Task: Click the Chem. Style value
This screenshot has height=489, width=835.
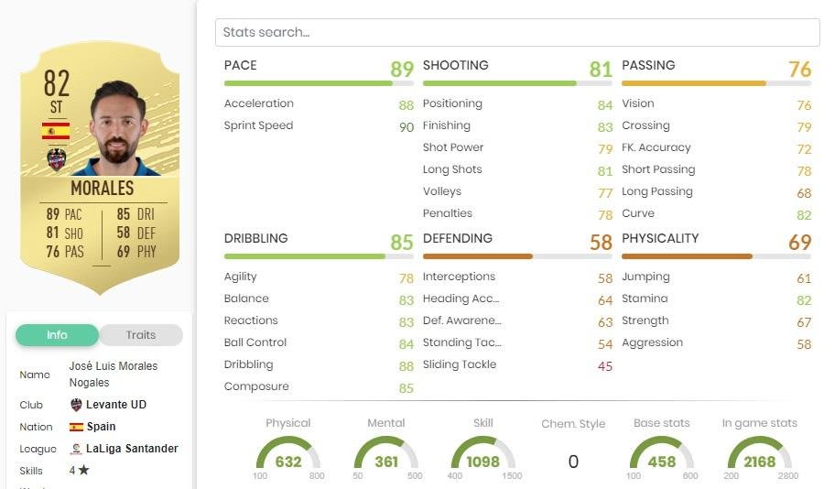Action: click(573, 462)
